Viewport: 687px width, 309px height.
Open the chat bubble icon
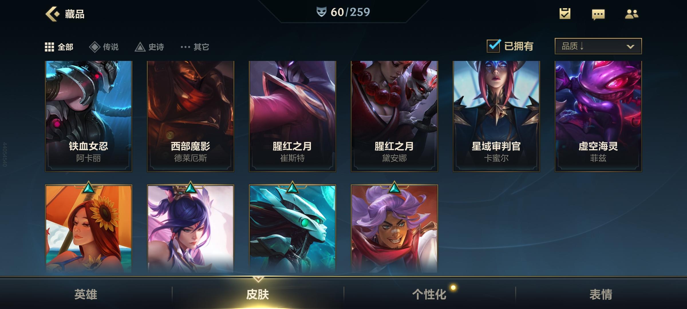pyautogui.click(x=598, y=14)
